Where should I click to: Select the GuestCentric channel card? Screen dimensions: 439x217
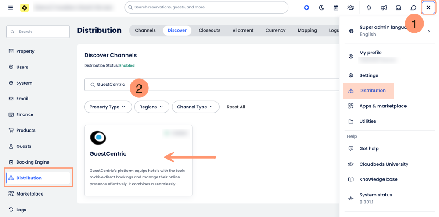138,160
